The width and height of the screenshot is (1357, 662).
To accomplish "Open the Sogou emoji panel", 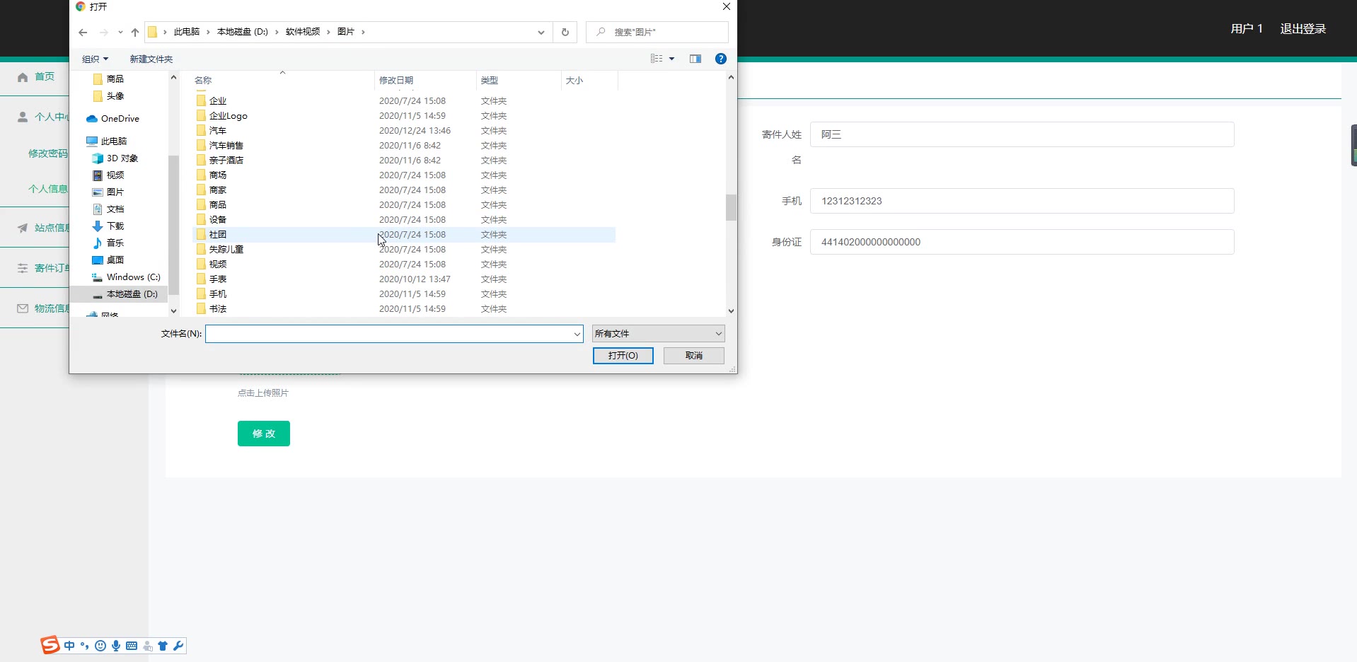I will click(100, 646).
